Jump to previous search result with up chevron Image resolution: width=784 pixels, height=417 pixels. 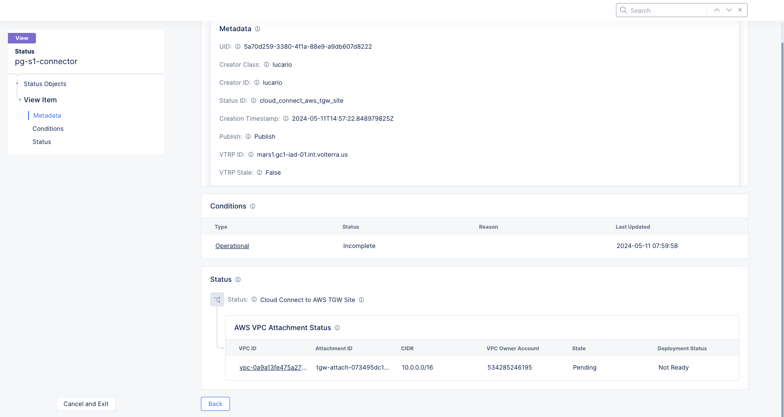coord(716,10)
